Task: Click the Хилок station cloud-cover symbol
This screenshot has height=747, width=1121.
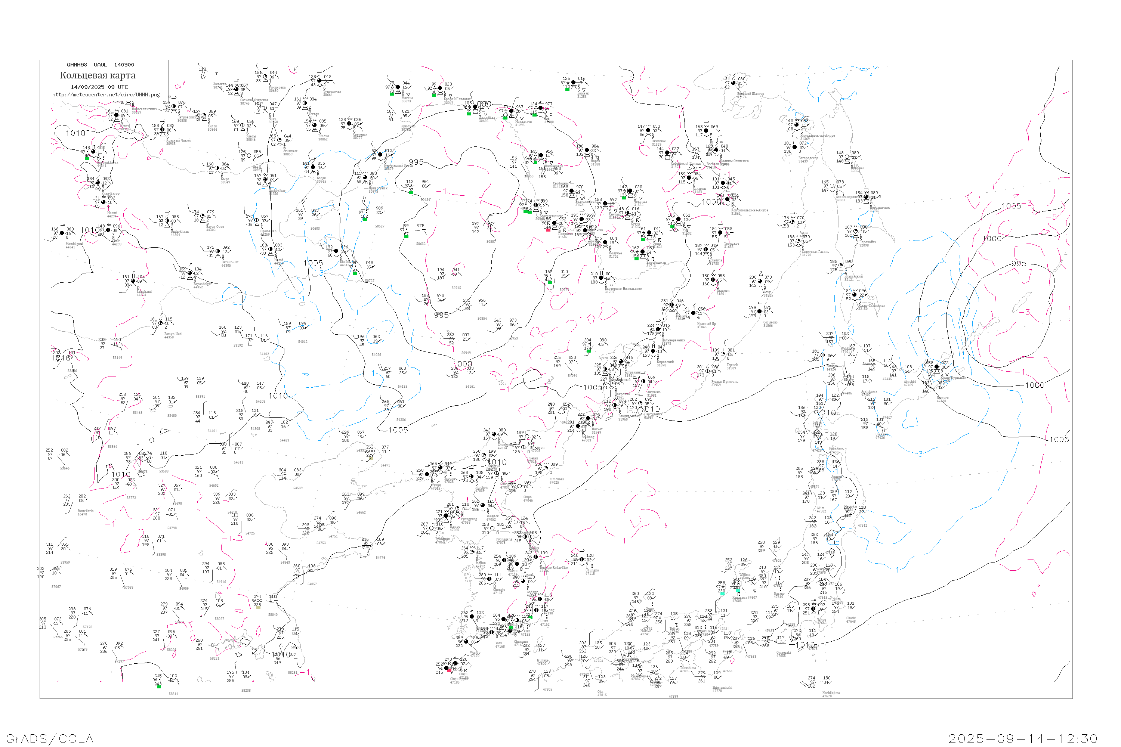Action: click(x=204, y=115)
